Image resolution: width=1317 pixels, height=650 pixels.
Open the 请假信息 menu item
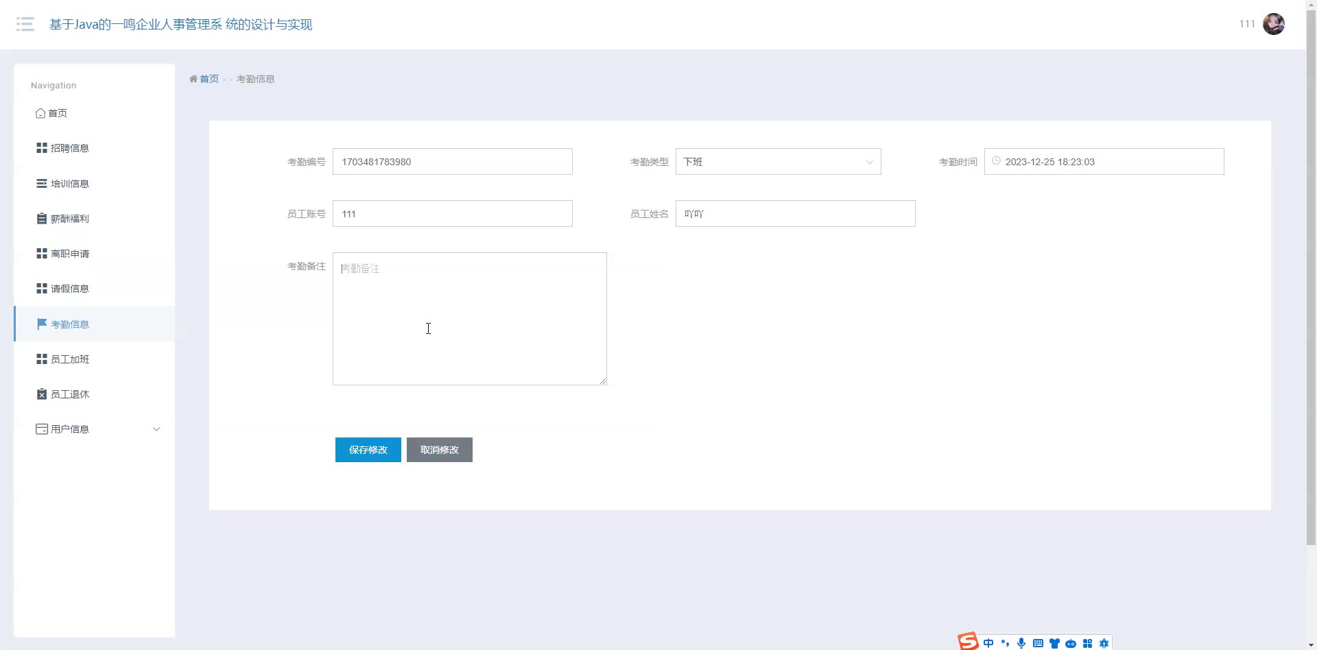click(94, 289)
